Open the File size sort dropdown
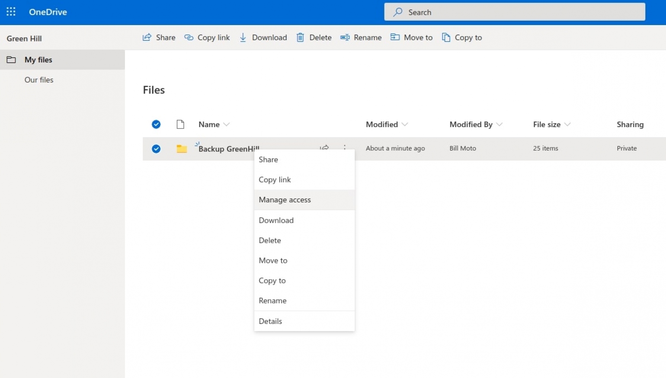This screenshot has height=378, width=666. point(567,124)
